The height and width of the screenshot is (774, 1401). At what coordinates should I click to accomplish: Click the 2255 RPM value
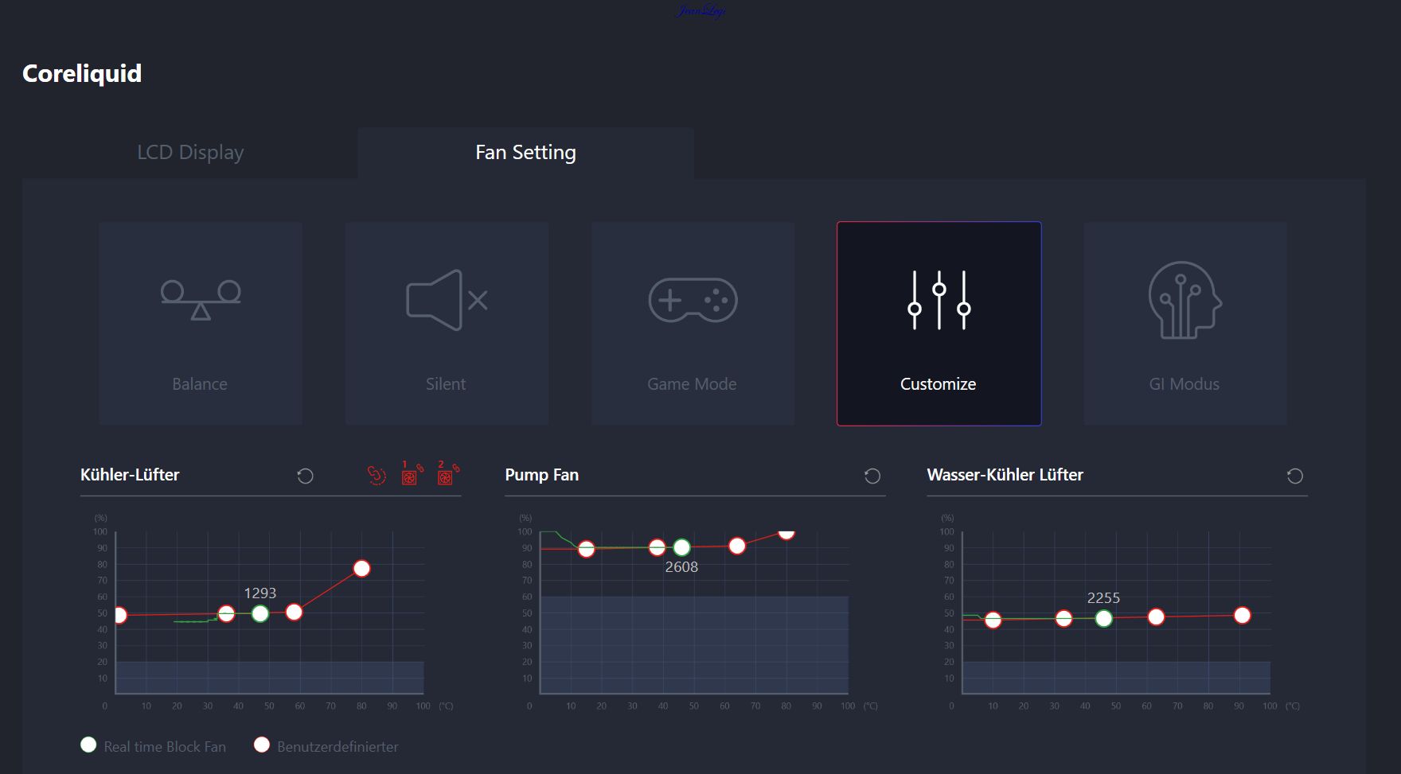click(1103, 598)
